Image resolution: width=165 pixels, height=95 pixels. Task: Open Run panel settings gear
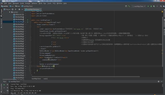click(x=159, y=82)
